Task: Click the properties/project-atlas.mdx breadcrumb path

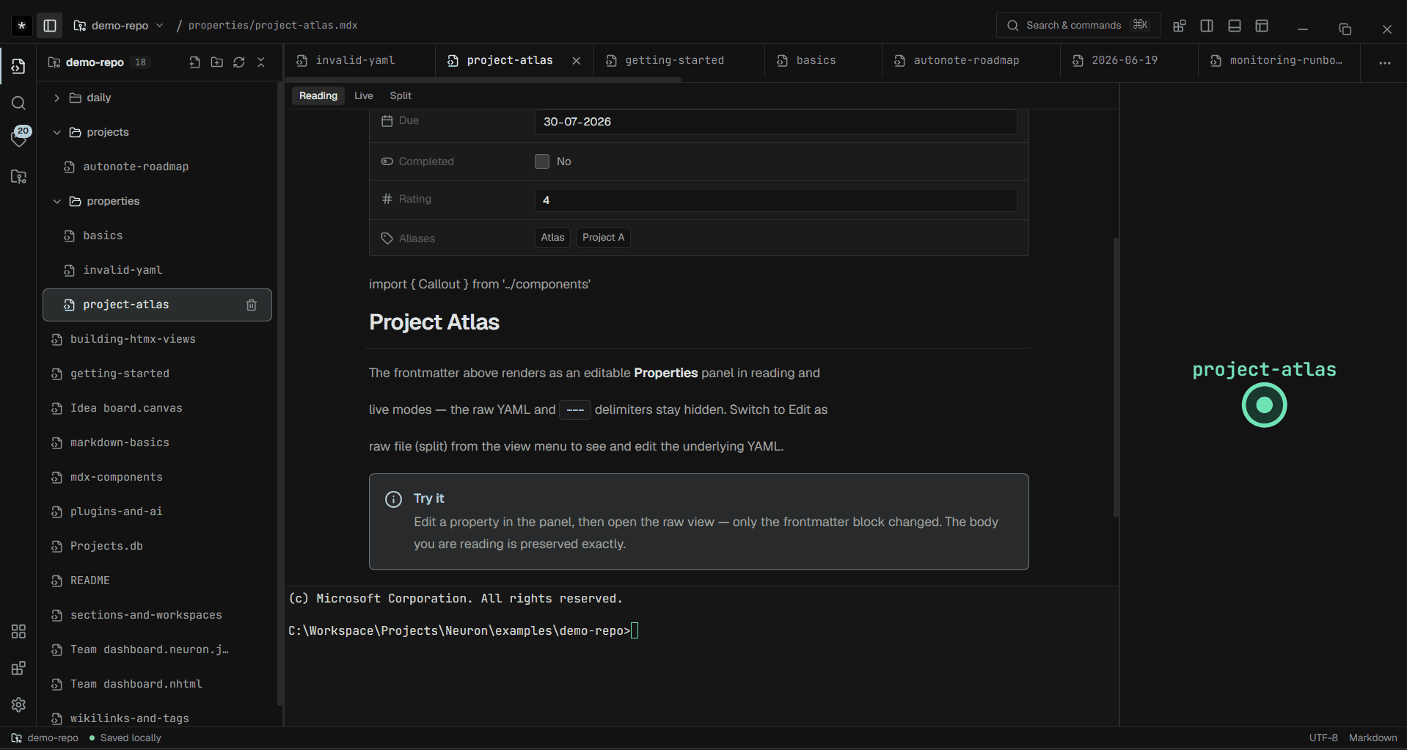Action: click(273, 26)
